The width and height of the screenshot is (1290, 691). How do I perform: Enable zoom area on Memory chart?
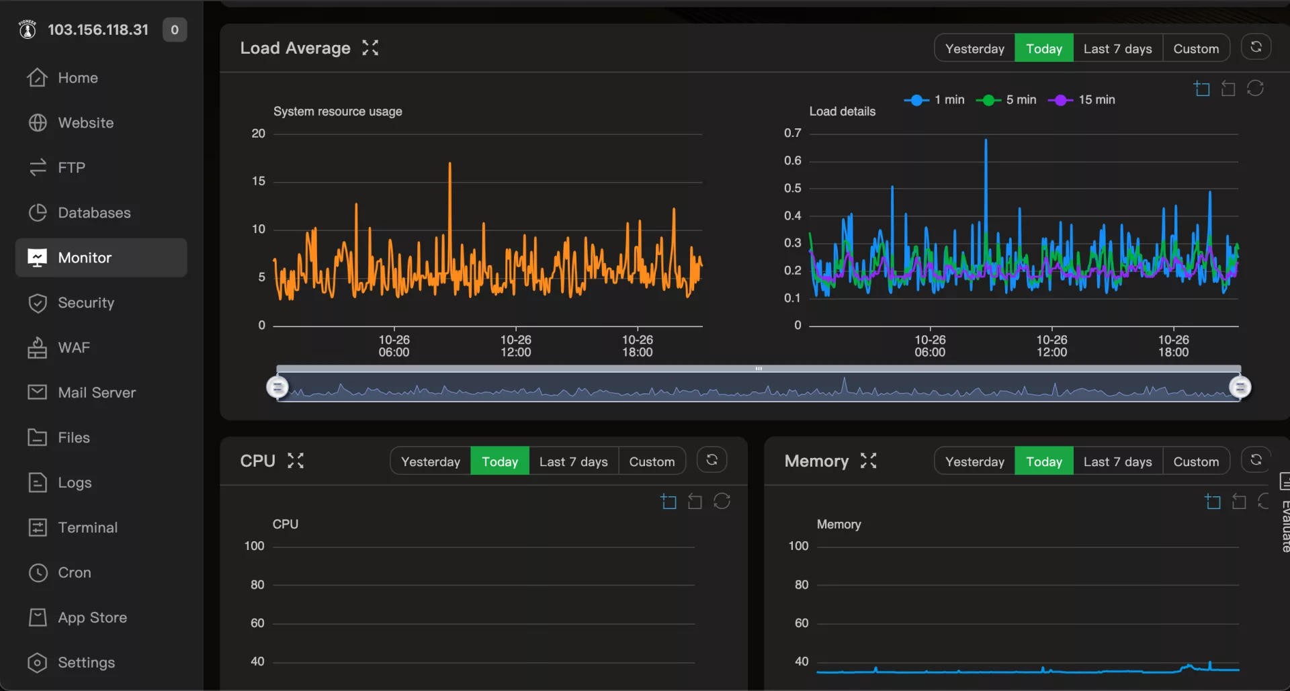[1213, 502]
